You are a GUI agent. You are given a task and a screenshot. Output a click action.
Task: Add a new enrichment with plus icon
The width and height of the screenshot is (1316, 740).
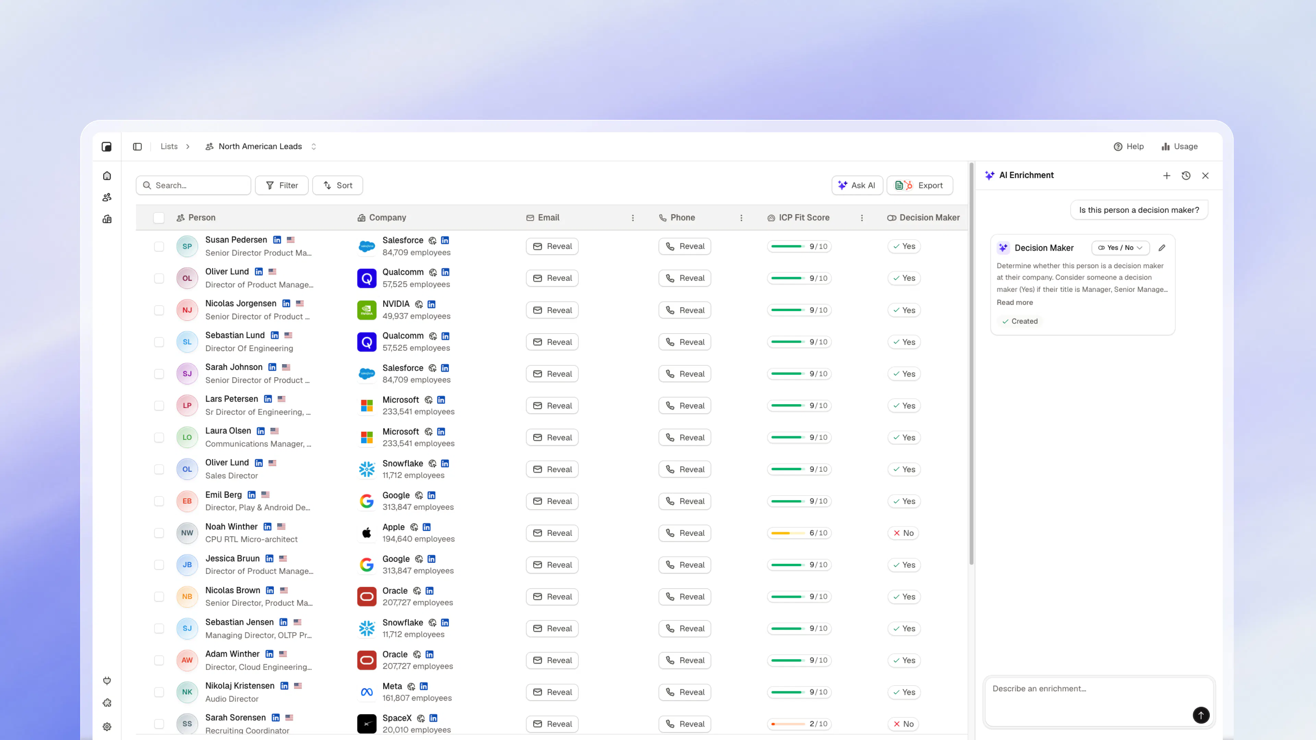click(1167, 176)
